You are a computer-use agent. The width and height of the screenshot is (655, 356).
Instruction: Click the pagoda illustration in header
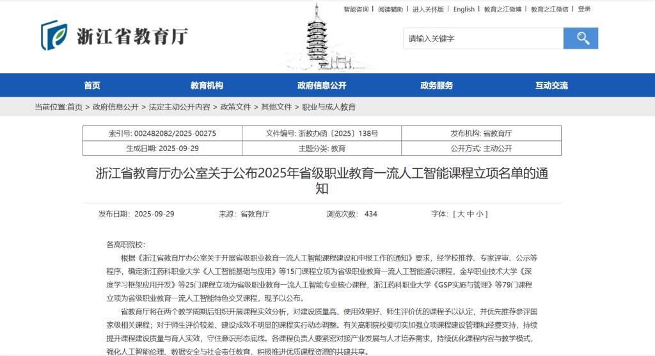pos(317,36)
